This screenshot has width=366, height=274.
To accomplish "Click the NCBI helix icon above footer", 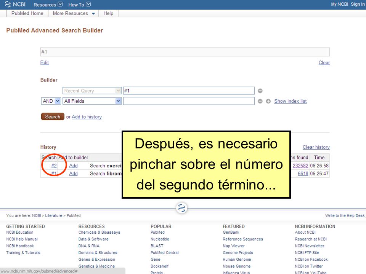I will click(x=181, y=208).
